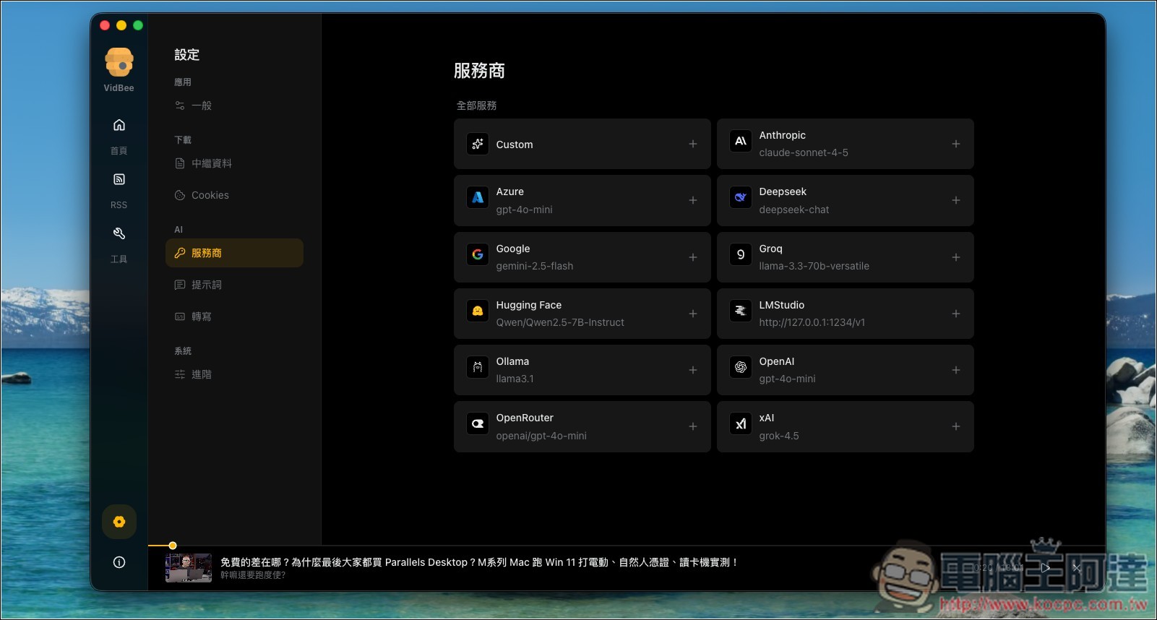Open the 一般 general settings
The image size is (1157, 620).
coord(234,106)
